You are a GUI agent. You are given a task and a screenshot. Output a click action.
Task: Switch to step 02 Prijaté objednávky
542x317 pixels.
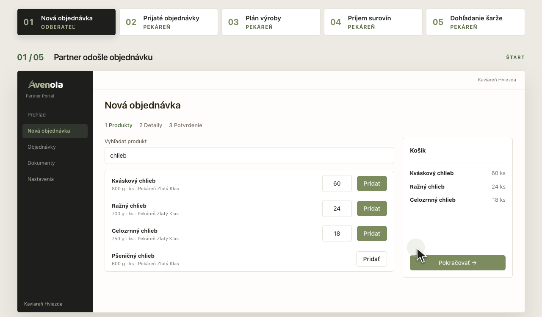click(169, 22)
